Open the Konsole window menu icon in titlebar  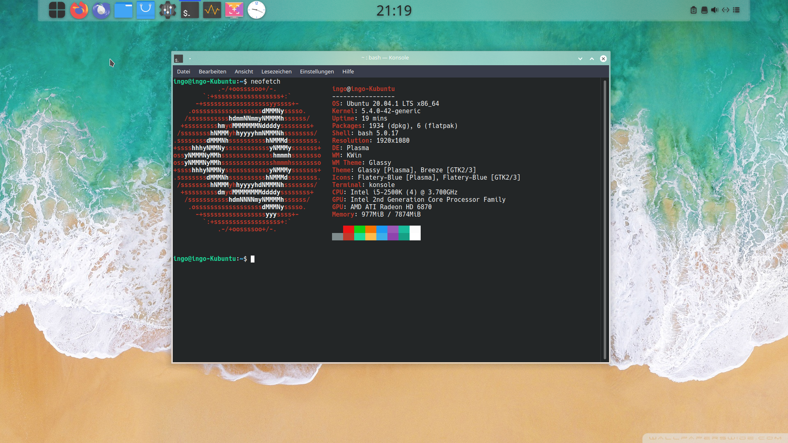coord(178,59)
